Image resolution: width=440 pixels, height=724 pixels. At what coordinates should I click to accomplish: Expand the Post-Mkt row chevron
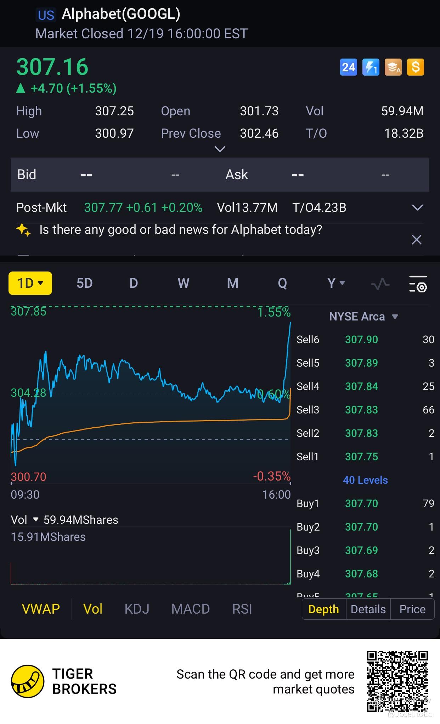[418, 208]
